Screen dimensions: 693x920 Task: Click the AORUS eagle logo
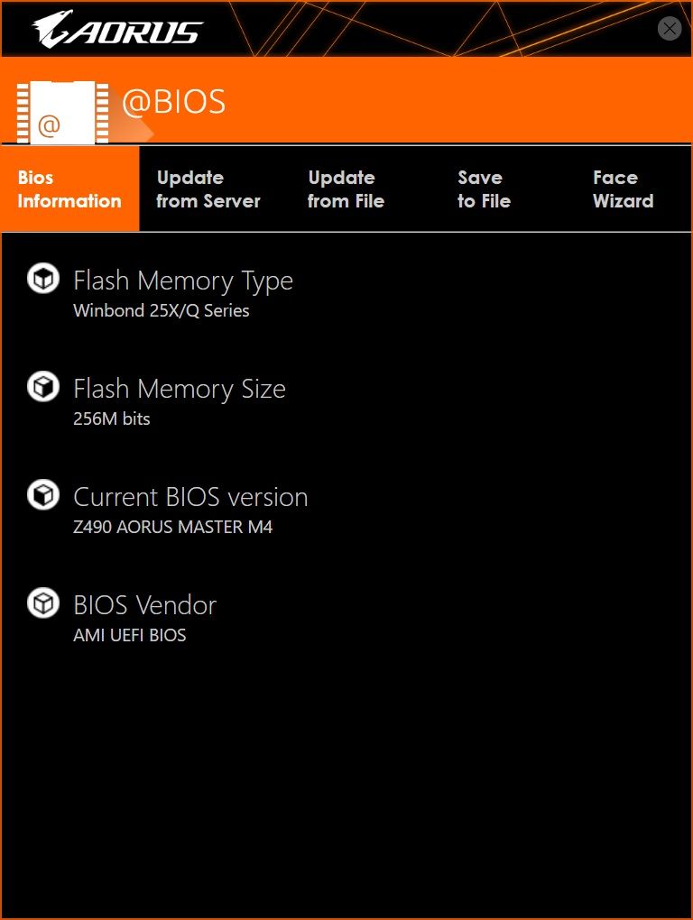click(x=117, y=29)
